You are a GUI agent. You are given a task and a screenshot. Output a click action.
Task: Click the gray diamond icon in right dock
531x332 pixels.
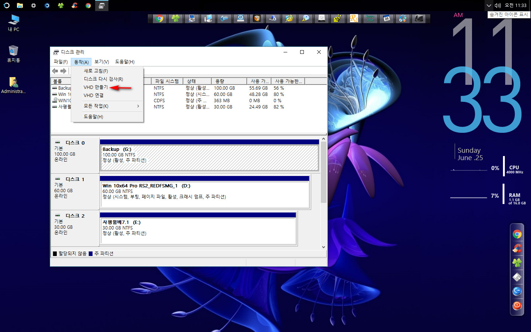click(517, 277)
